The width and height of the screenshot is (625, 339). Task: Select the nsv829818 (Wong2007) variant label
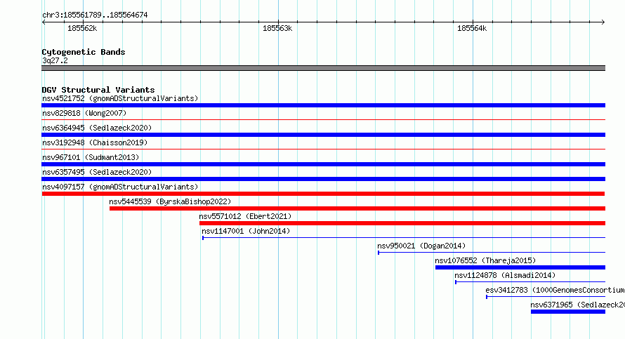point(84,113)
